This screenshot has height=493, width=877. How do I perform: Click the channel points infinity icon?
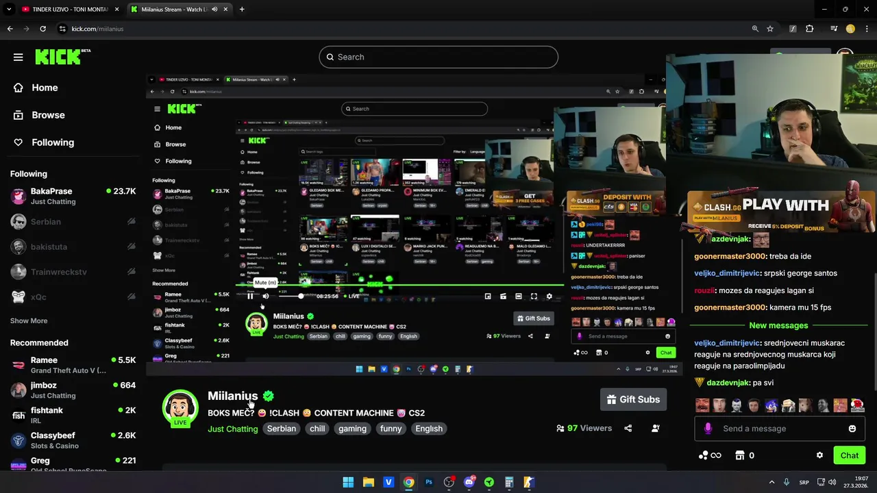click(710, 455)
